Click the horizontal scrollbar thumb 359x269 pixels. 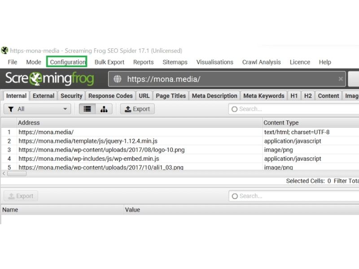tap(17, 174)
